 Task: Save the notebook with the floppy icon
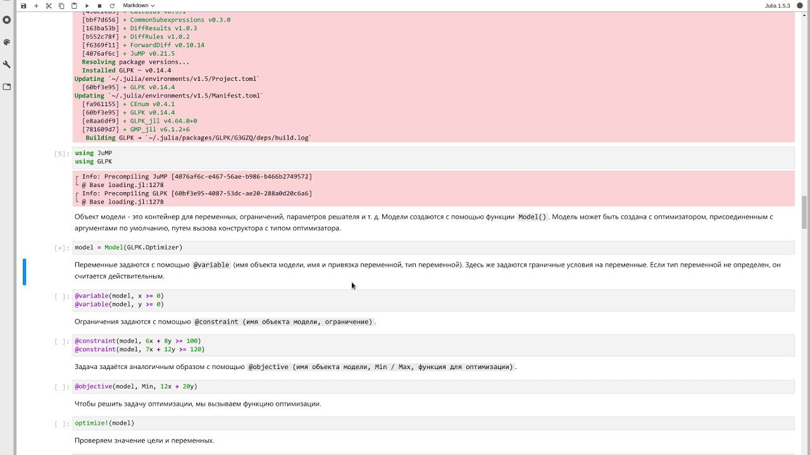[23, 6]
